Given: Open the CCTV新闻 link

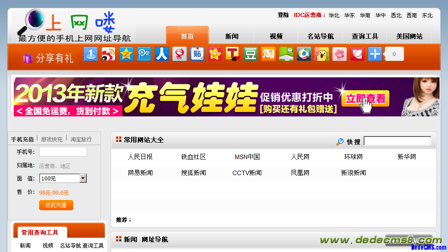Looking at the screenshot, I should coord(247,173).
